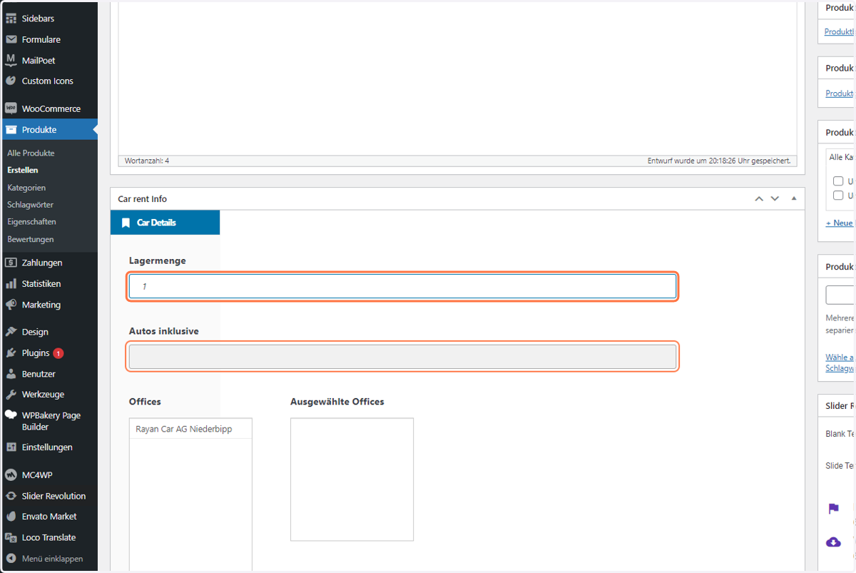The height and width of the screenshot is (573, 856).
Task: Open the Kategorien submenu item
Action: tap(26, 188)
